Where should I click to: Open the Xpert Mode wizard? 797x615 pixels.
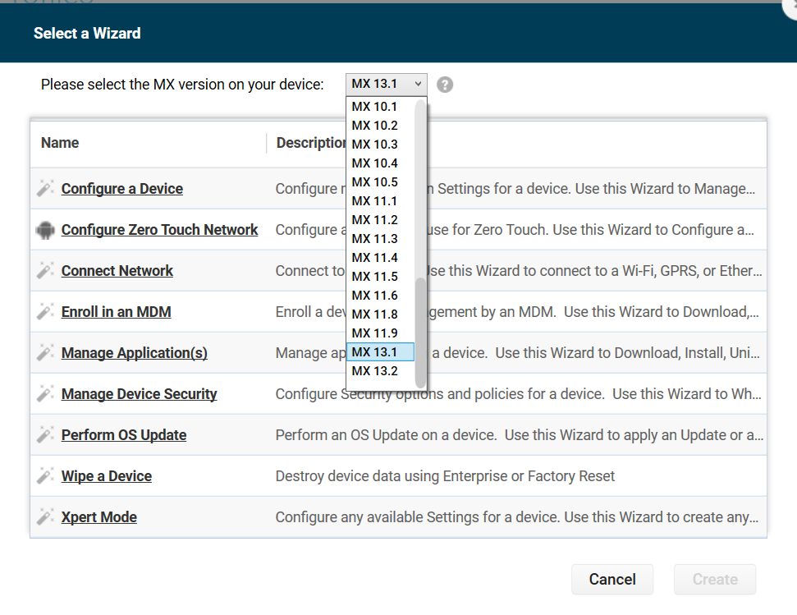98,516
